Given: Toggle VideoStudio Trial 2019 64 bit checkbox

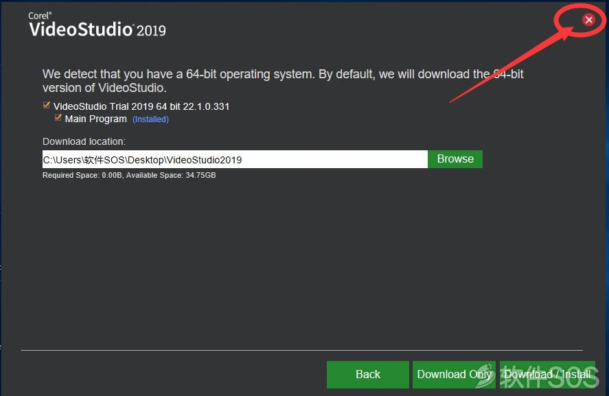Looking at the screenshot, I should pyautogui.click(x=47, y=105).
